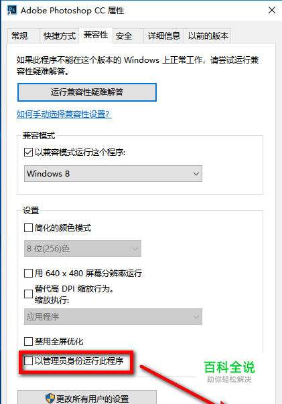Image resolution: width=282 pixels, height=404 pixels.
Task: Close the Adobe Photoshop CC 属性 dialog
Action: (x=272, y=10)
